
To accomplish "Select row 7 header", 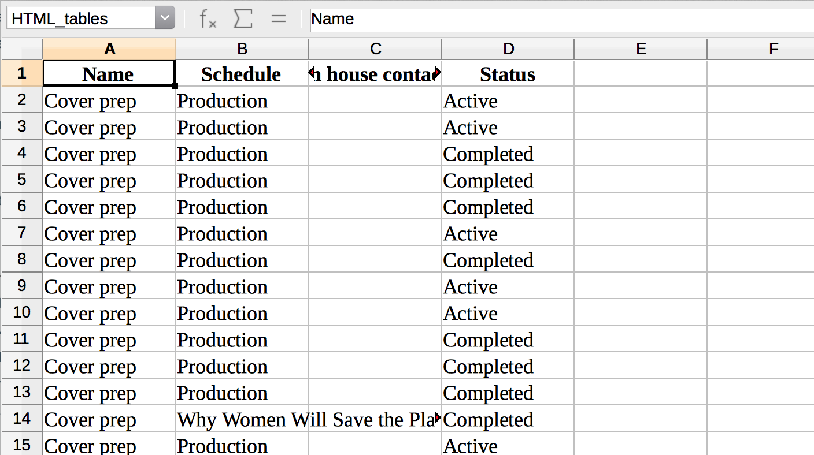I will coord(21,234).
